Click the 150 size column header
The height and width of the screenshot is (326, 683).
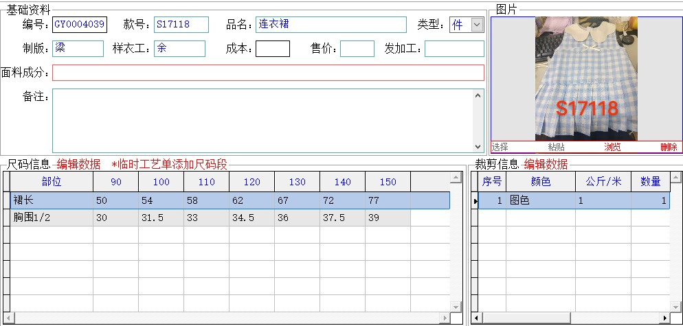388,181
